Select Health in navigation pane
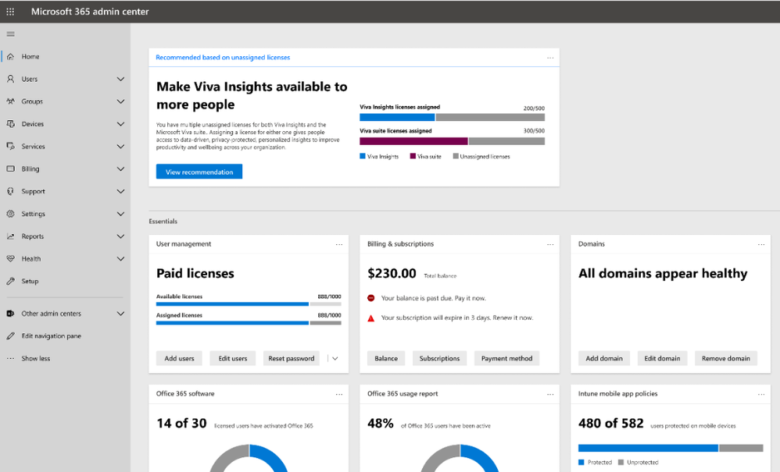 (x=30, y=258)
